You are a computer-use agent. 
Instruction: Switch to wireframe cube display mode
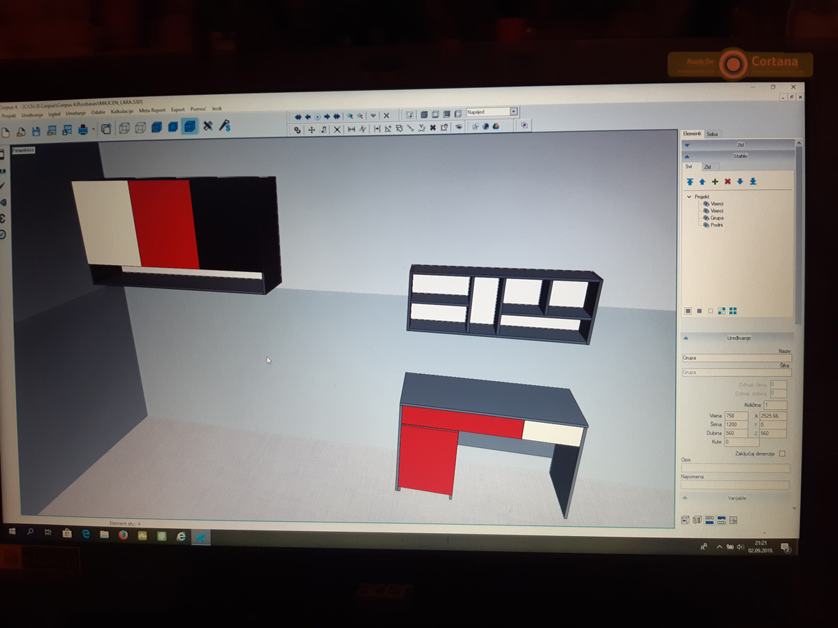pyautogui.click(x=123, y=128)
